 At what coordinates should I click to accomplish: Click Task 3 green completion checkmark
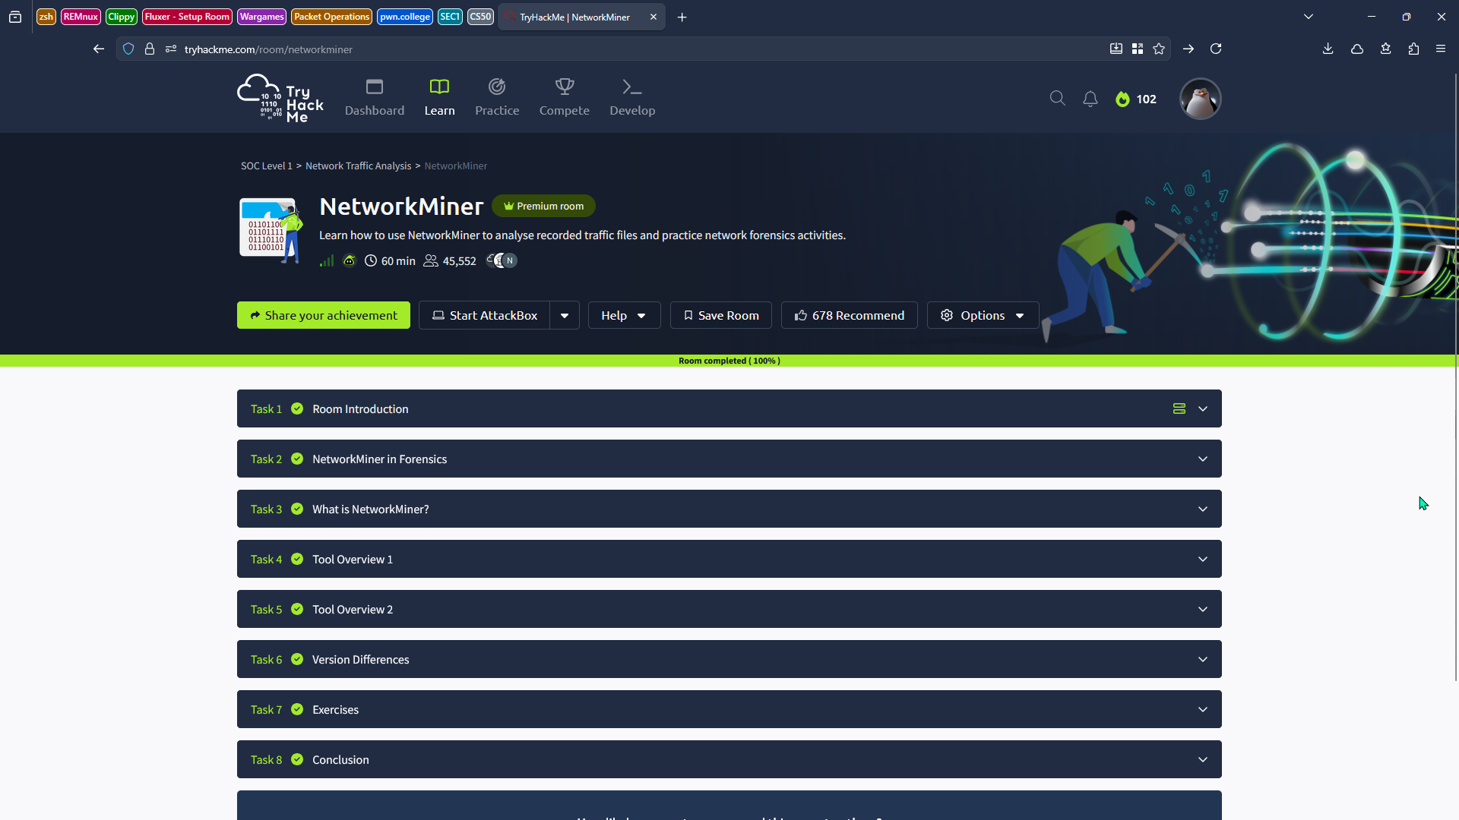(297, 509)
